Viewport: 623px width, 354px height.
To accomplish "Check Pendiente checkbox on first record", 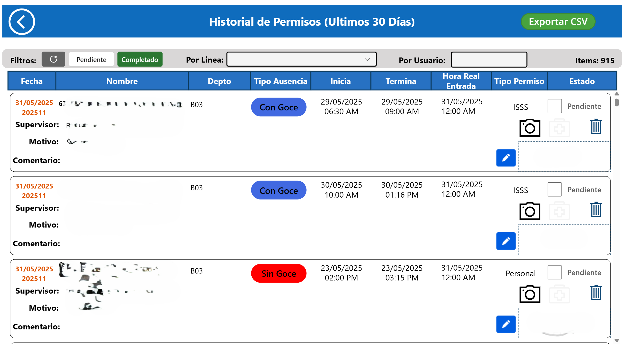I will click(554, 106).
